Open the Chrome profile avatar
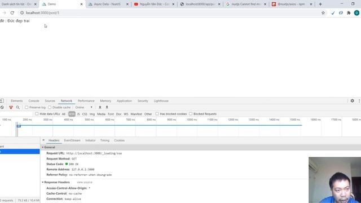The image size is (361, 203). tap(356, 13)
